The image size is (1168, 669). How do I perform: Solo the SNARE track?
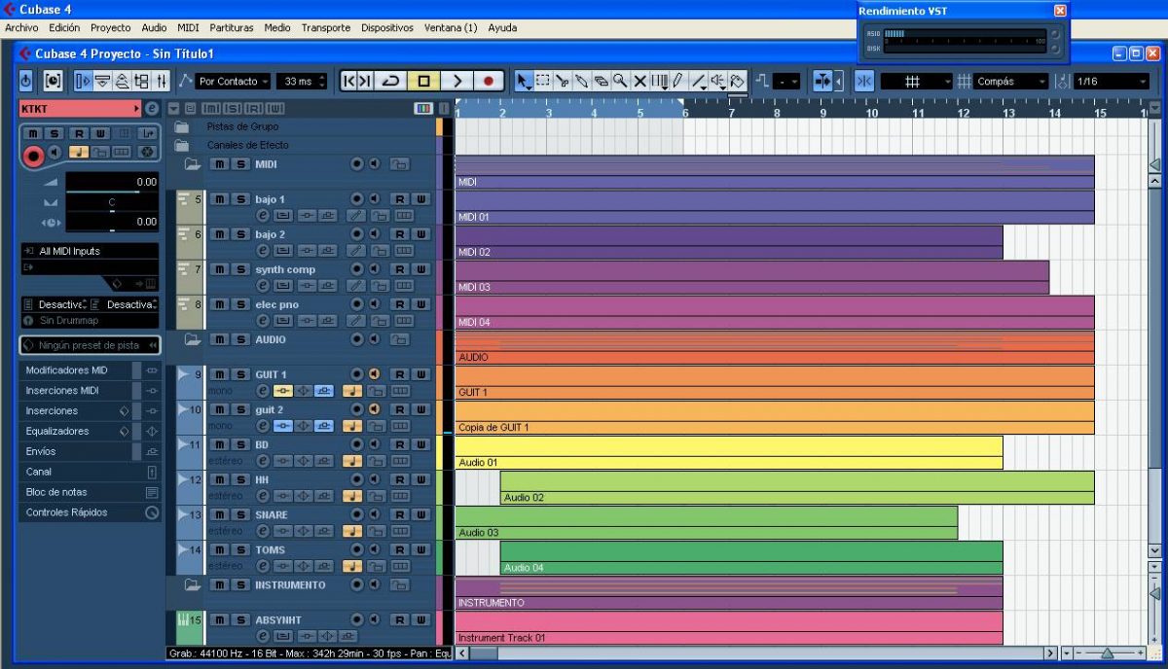coord(240,514)
